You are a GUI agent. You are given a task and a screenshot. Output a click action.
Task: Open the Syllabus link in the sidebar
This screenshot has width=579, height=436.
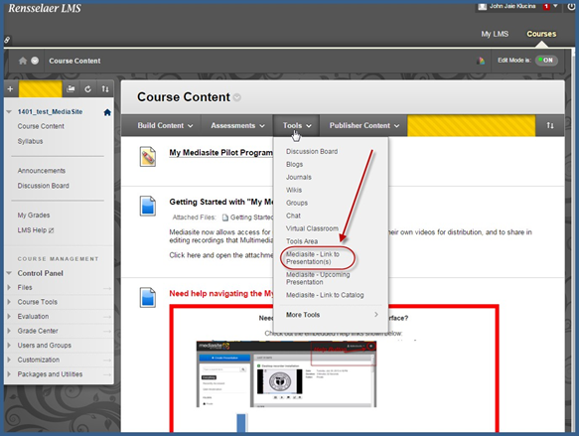coord(30,141)
